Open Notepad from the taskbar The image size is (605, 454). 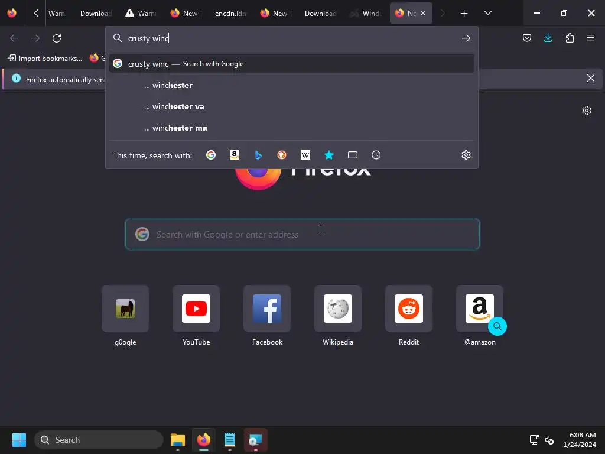coord(230,440)
